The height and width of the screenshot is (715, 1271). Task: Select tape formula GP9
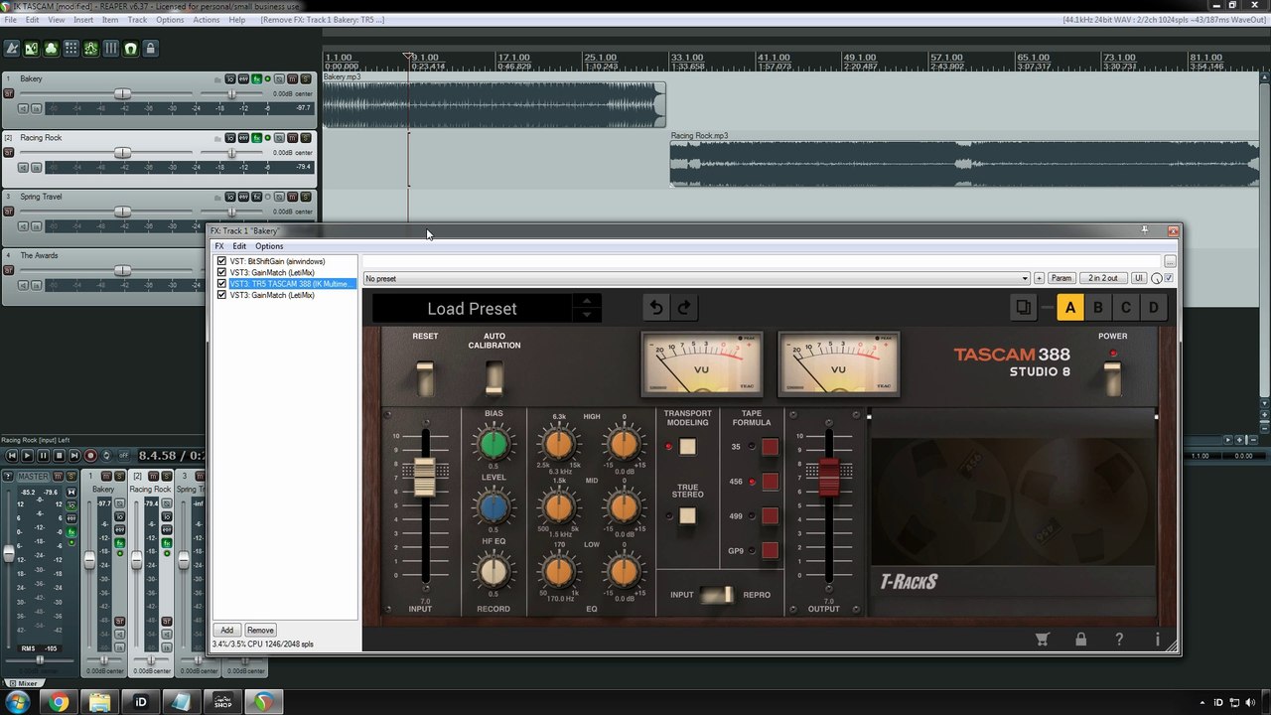770,550
